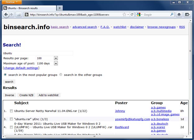
Task: Reload the page with refresh icon
Action: coord(132,15)
